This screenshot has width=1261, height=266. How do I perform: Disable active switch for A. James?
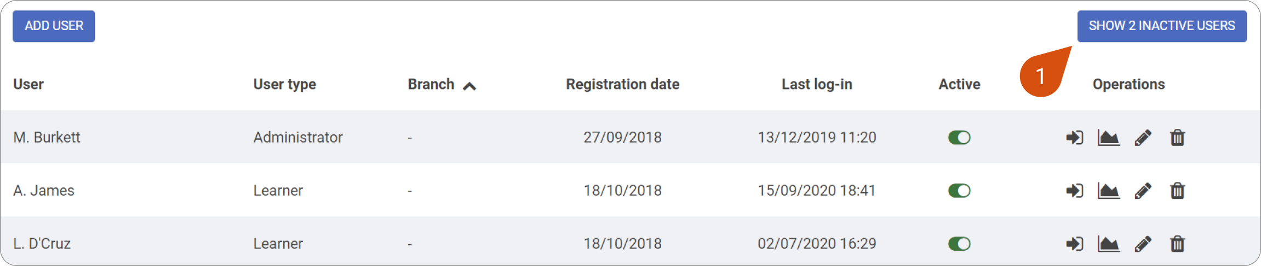pyautogui.click(x=959, y=191)
